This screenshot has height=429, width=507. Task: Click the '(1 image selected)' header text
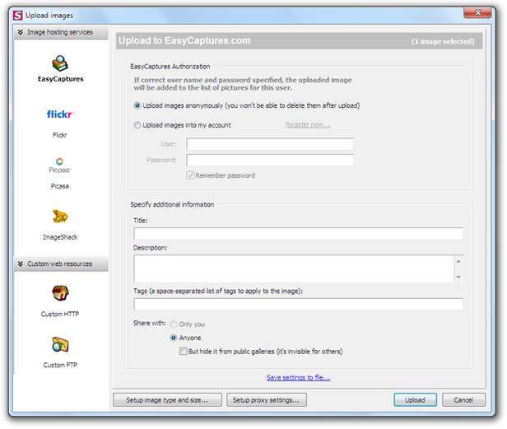pos(443,41)
